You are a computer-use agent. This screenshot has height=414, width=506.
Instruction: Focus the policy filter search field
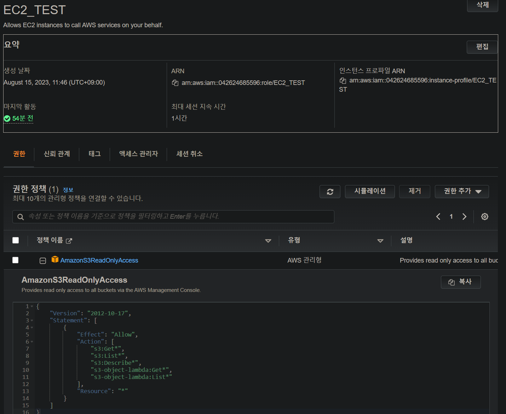pos(173,217)
